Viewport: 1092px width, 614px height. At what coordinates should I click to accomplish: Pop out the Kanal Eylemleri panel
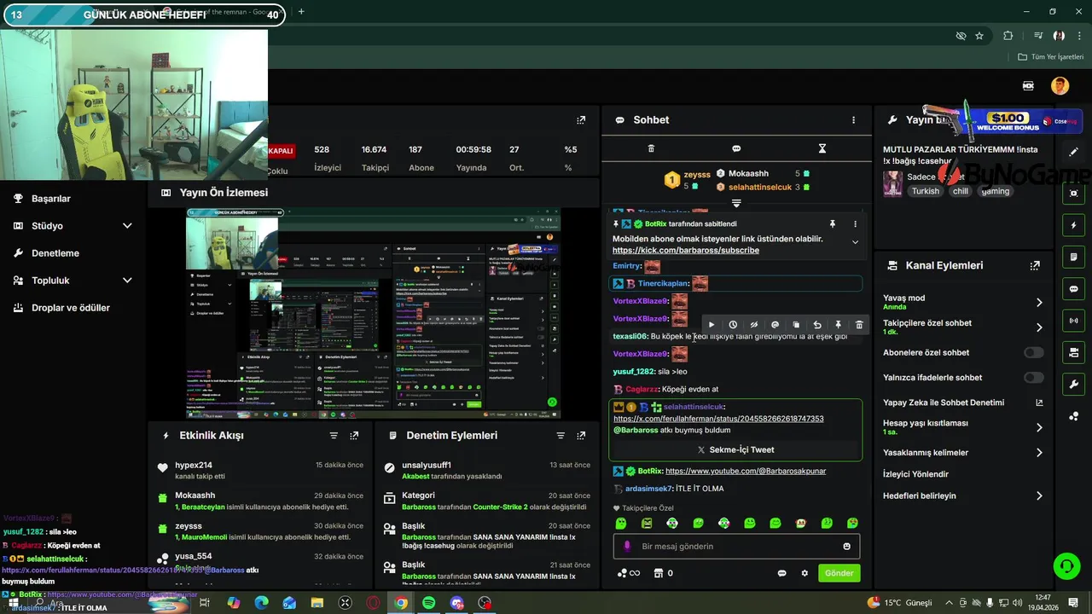pos(1035,265)
